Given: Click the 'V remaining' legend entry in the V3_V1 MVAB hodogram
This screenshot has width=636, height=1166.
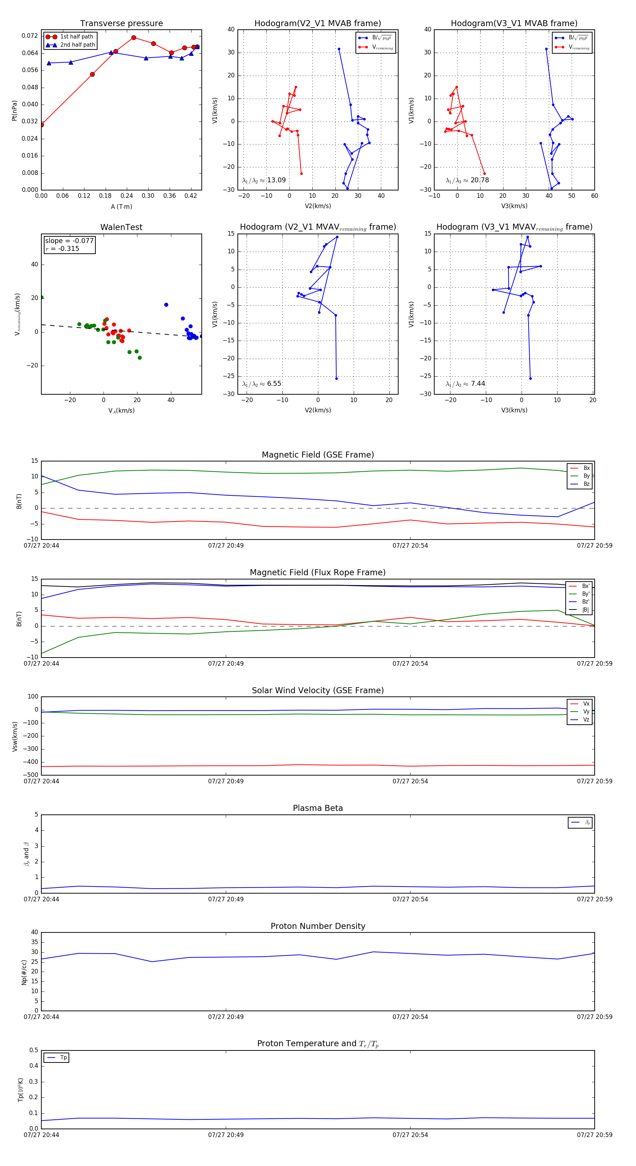Looking at the screenshot, I should (x=572, y=47).
